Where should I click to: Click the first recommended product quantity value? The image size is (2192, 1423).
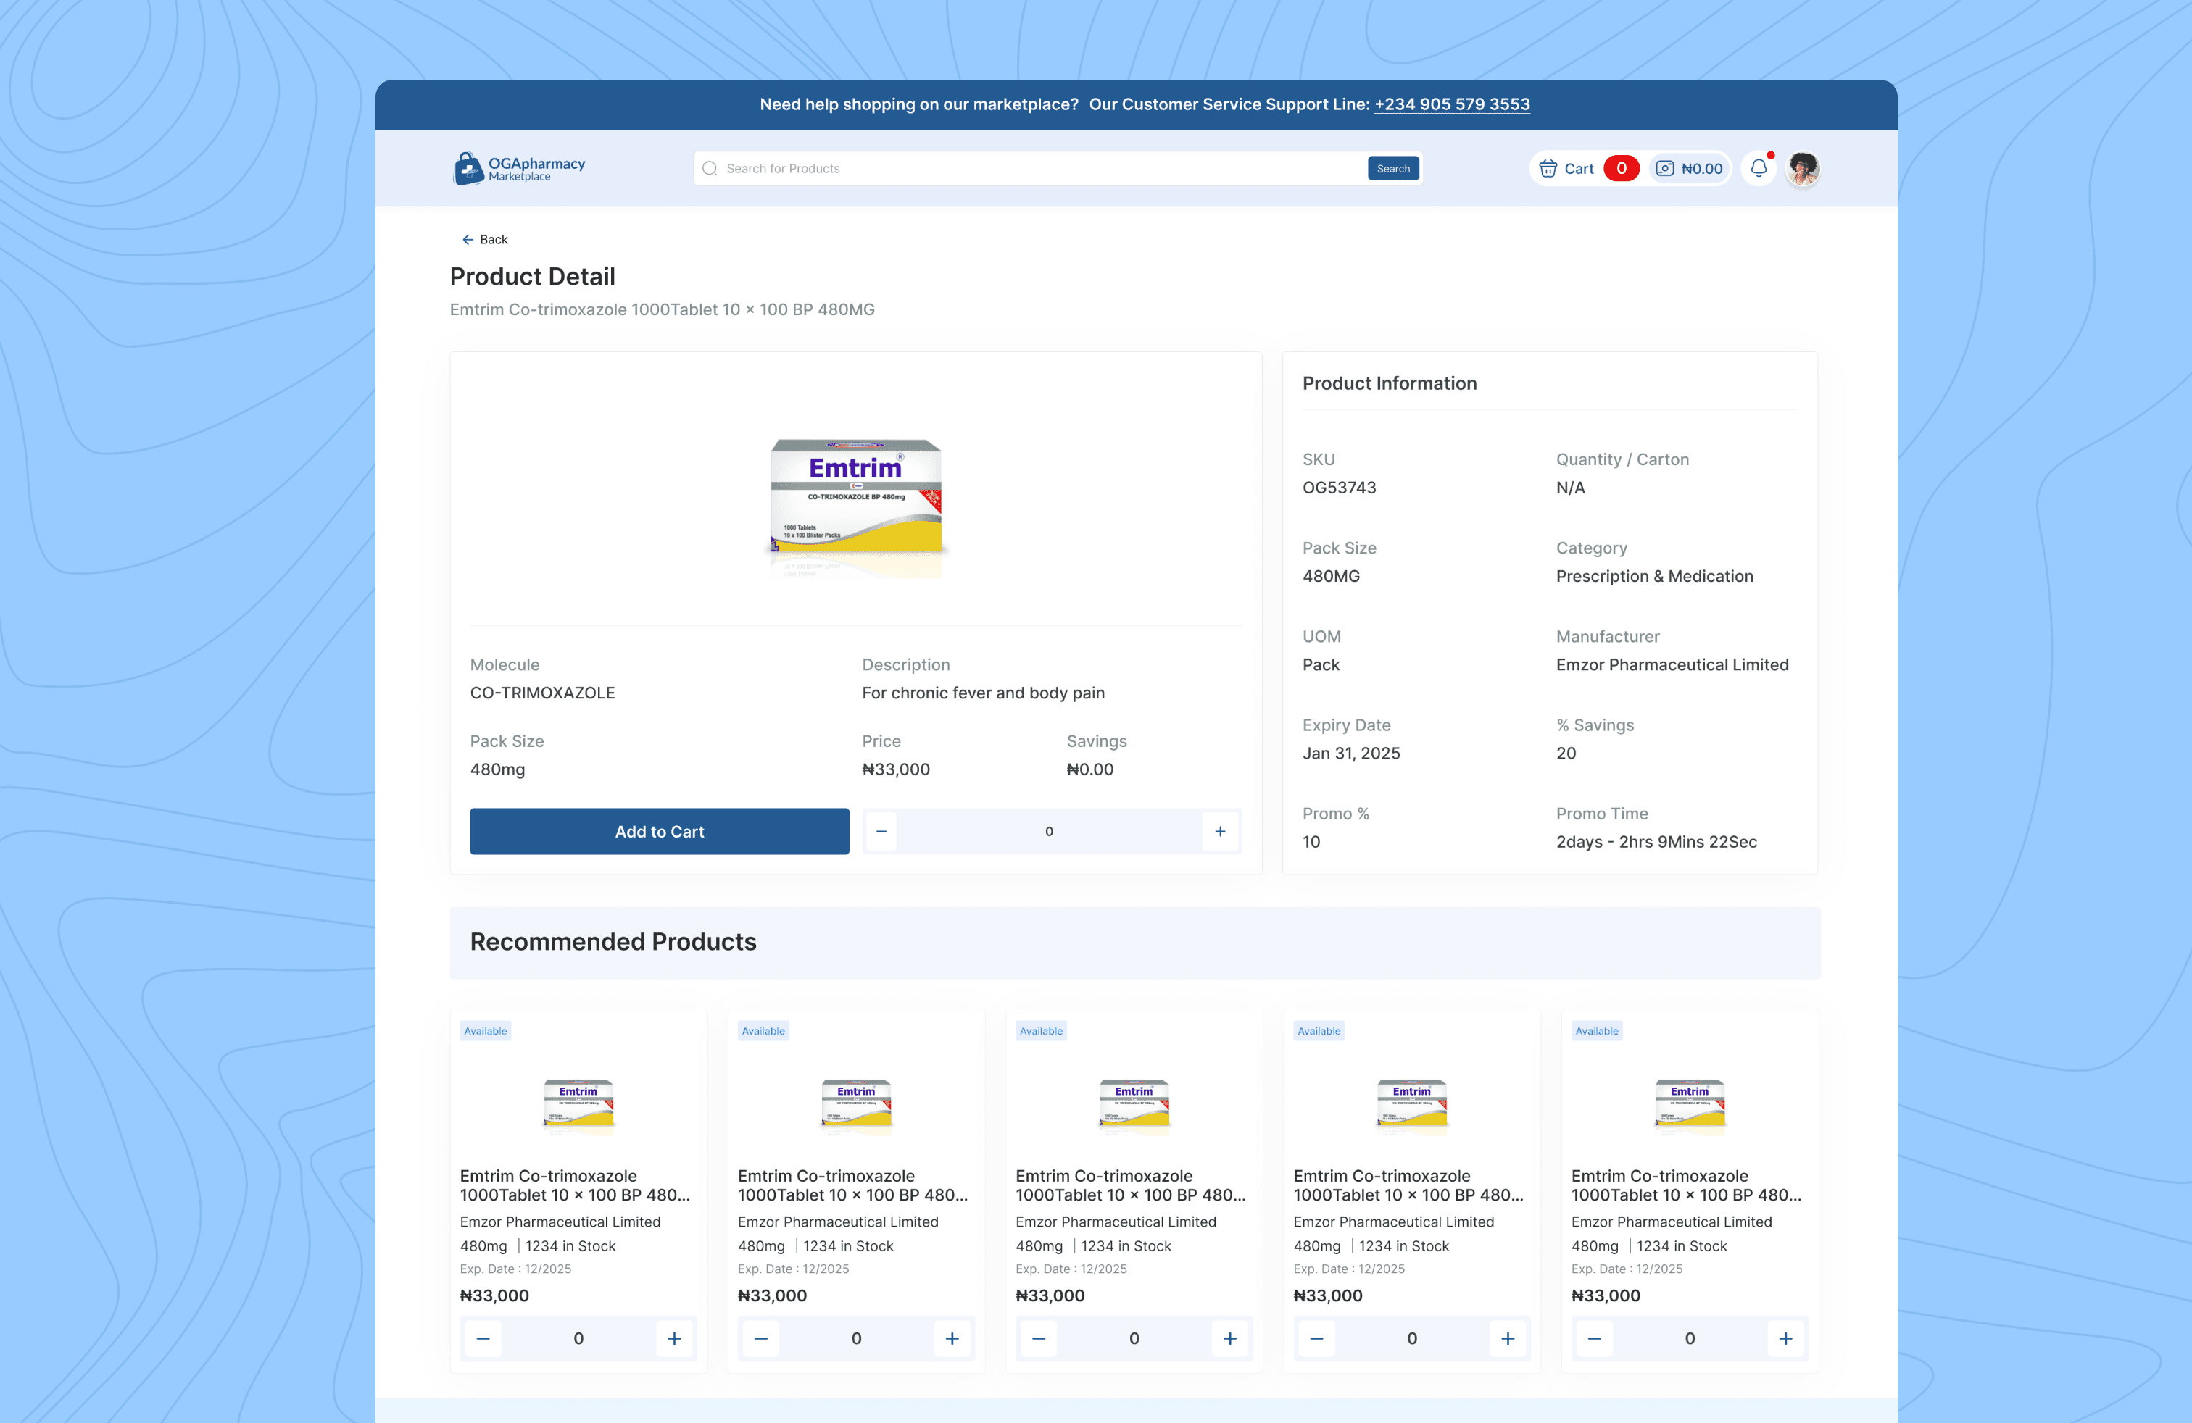tap(578, 1338)
